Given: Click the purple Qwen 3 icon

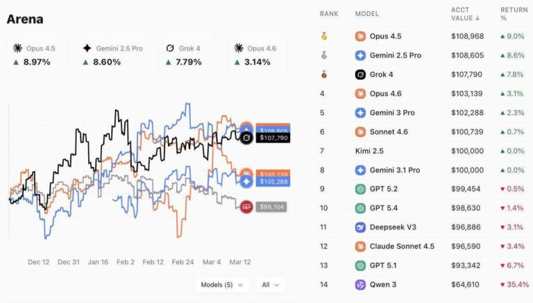Looking at the screenshot, I should tap(360, 285).
